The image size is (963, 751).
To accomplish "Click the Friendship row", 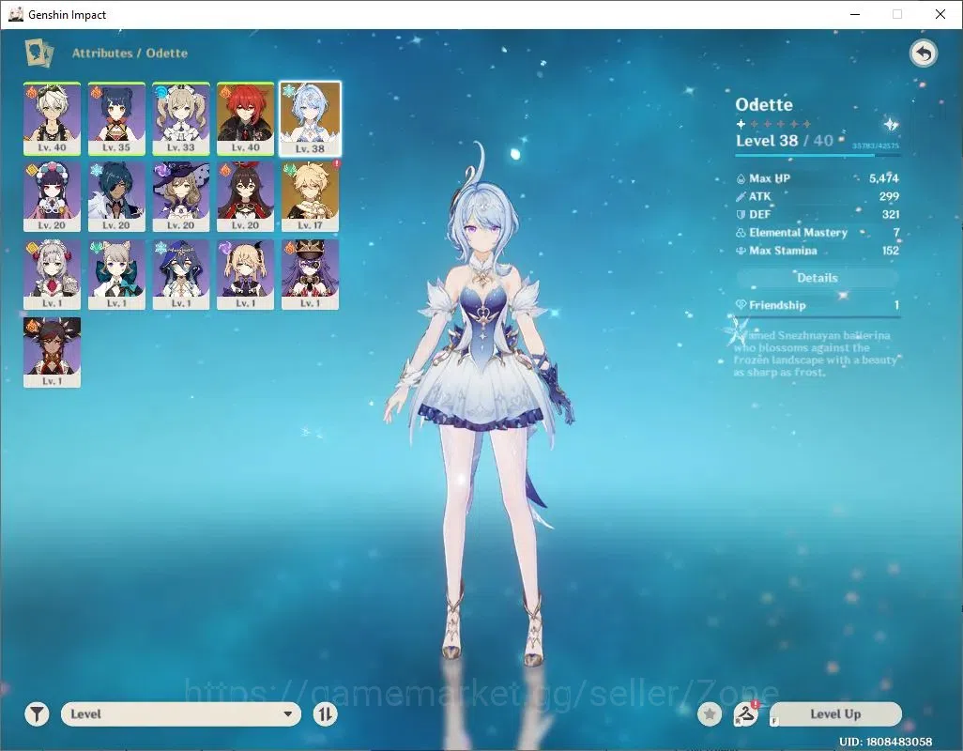I will coord(818,305).
